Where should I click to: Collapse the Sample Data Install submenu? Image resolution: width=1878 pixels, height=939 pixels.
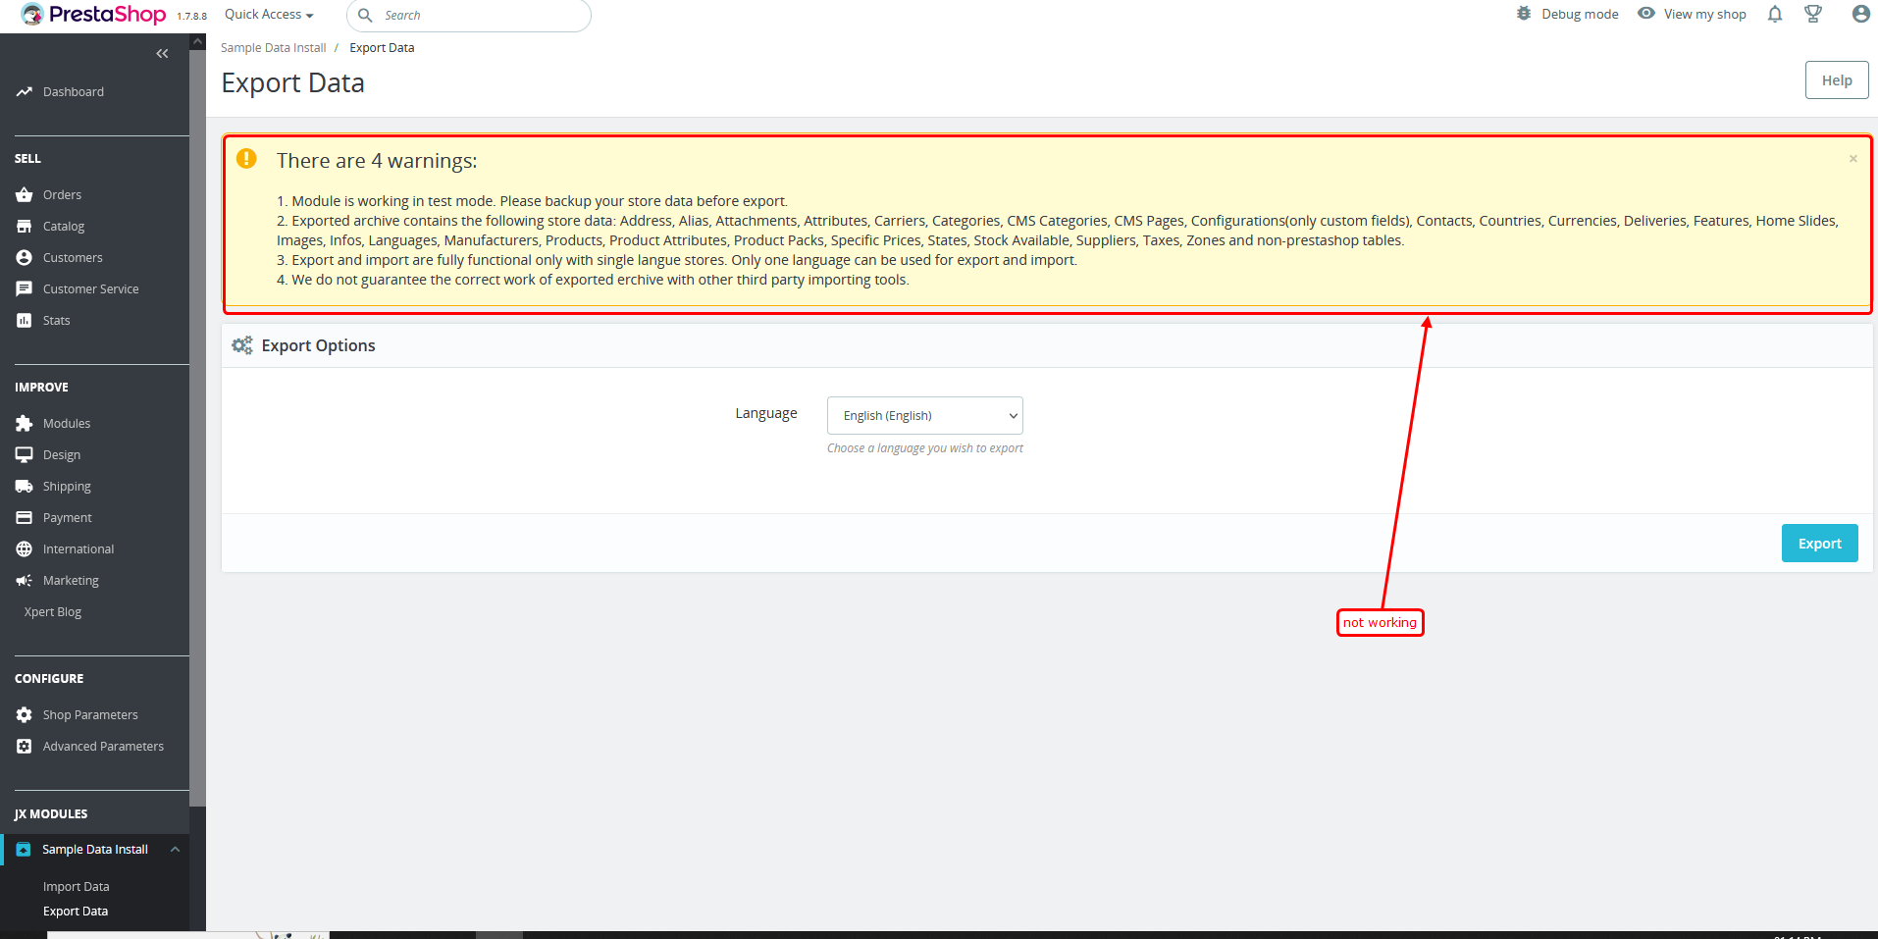[x=175, y=850]
